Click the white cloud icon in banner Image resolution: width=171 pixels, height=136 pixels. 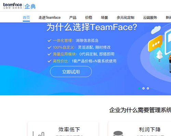156,30
